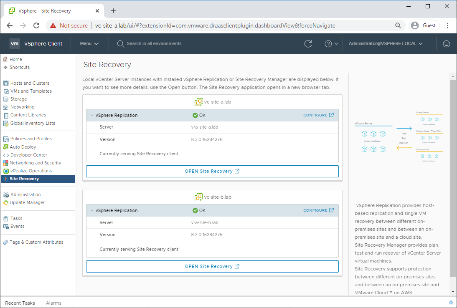Click CONFIGURE link for vc-site-a.lab

pyautogui.click(x=319, y=115)
